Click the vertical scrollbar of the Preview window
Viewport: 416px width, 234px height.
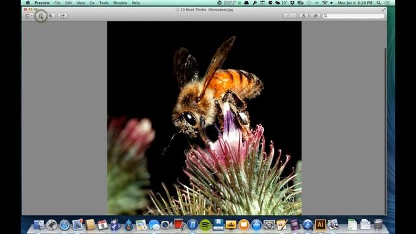(385, 131)
